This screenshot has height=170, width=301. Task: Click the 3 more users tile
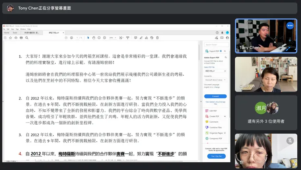(x=266, y=113)
